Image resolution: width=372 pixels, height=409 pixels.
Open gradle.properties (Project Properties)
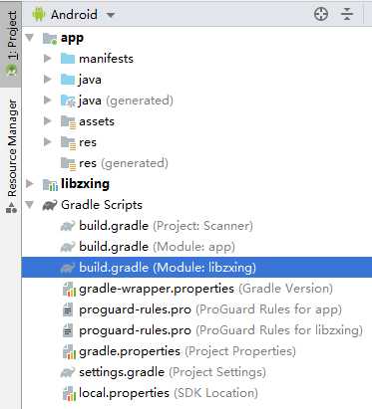coord(187,351)
